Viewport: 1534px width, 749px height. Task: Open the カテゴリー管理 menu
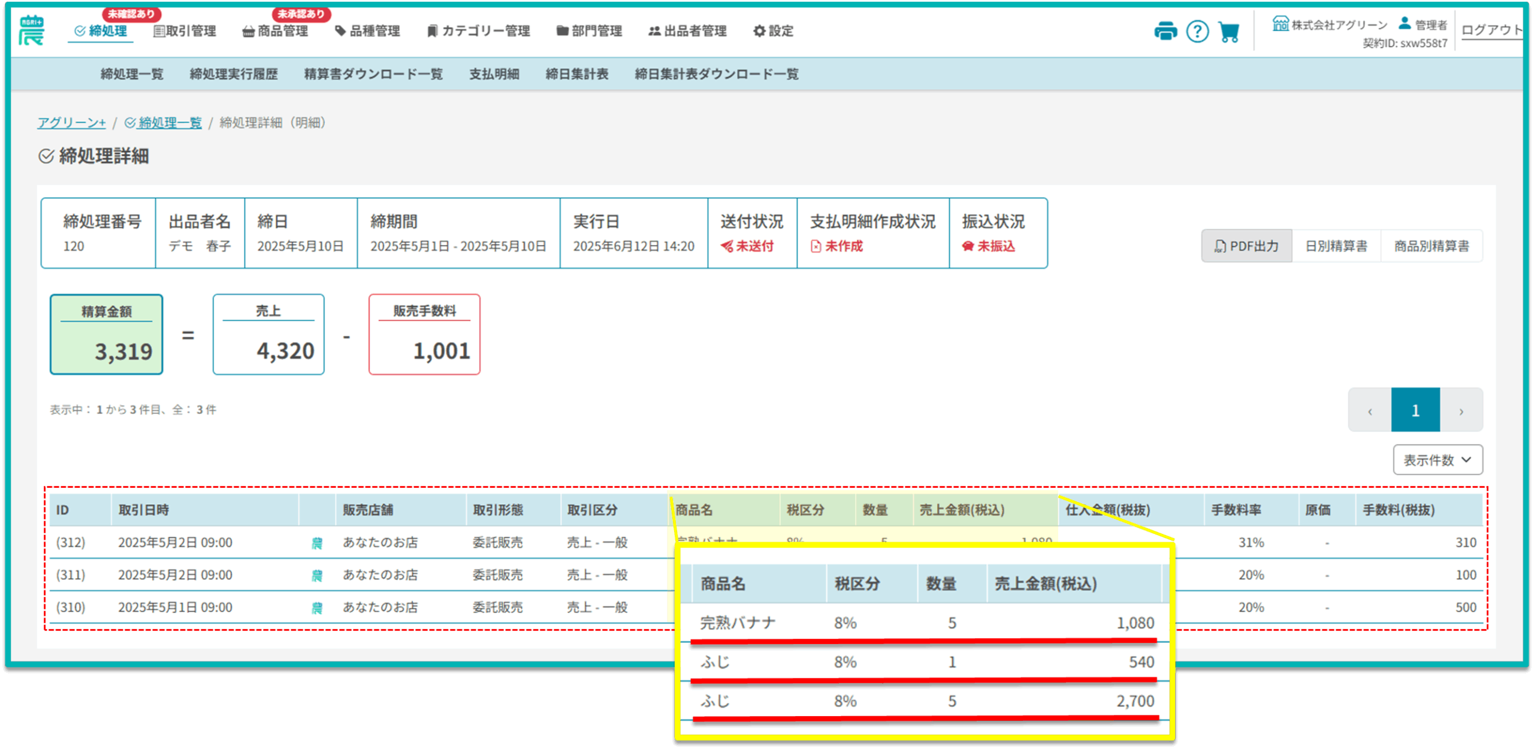[x=478, y=31]
